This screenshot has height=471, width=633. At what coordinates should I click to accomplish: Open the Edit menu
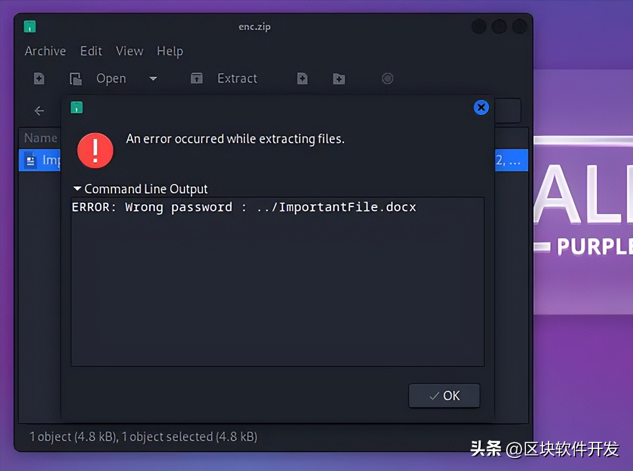point(91,51)
